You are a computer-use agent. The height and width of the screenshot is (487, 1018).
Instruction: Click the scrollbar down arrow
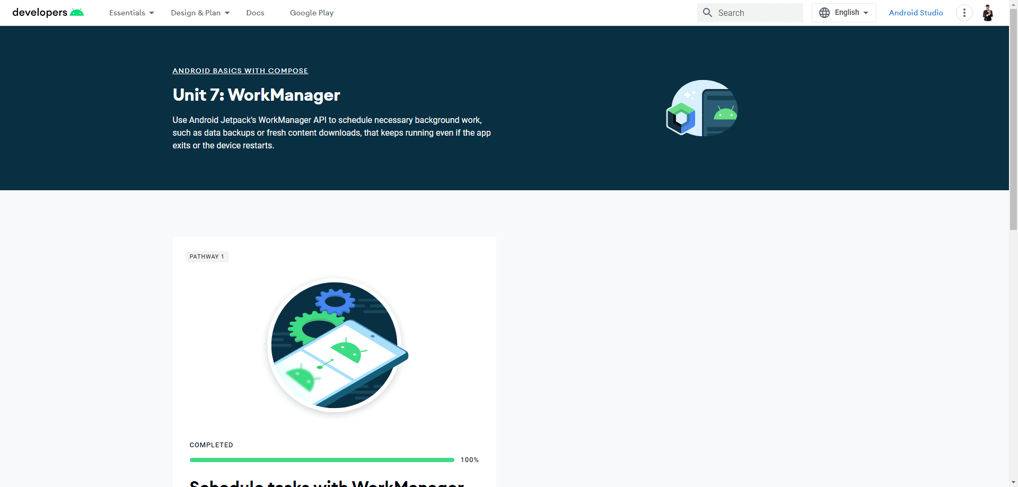pyautogui.click(x=1013, y=483)
